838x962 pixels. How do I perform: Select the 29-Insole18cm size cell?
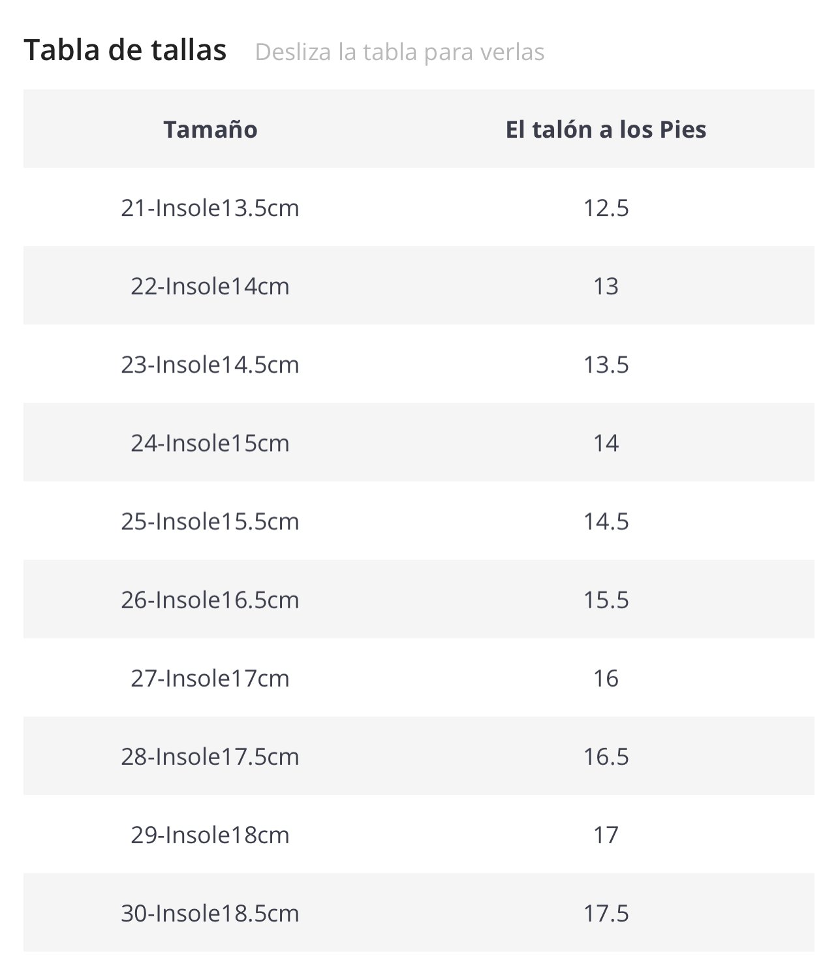tap(210, 835)
